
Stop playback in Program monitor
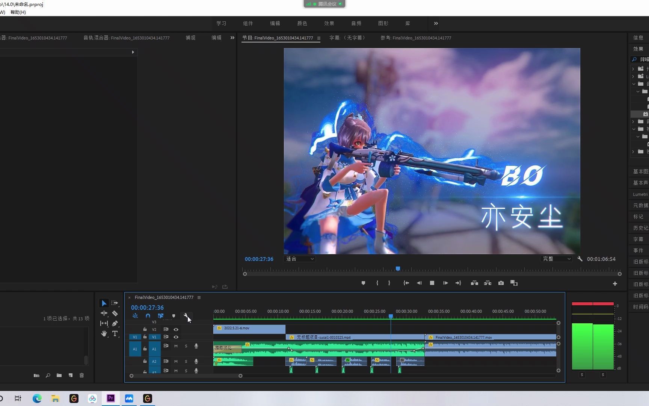click(x=432, y=283)
